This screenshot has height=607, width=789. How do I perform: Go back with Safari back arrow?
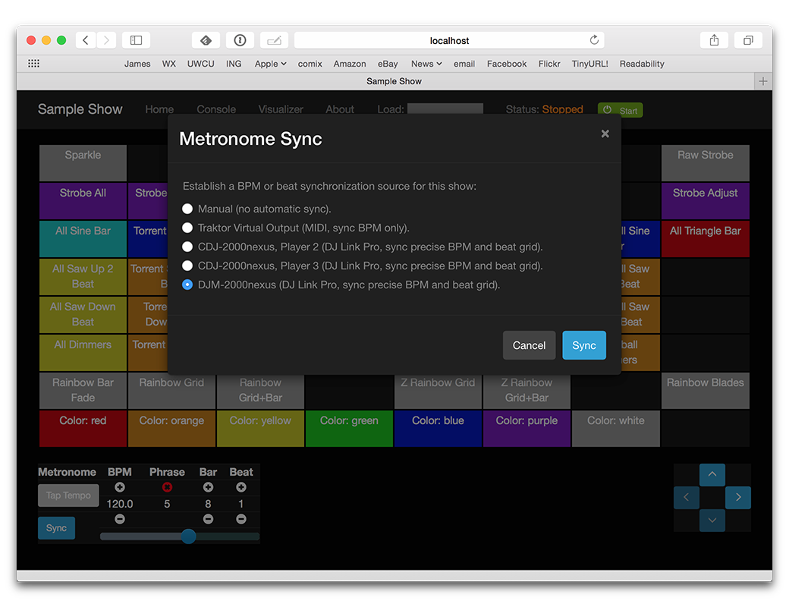[x=86, y=40]
